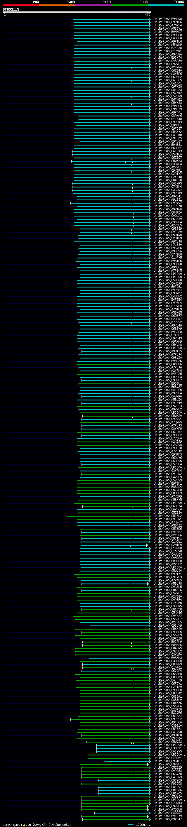
Task: Open hit UniRef100_B9RTG6
Action: (x=168, y=22)
